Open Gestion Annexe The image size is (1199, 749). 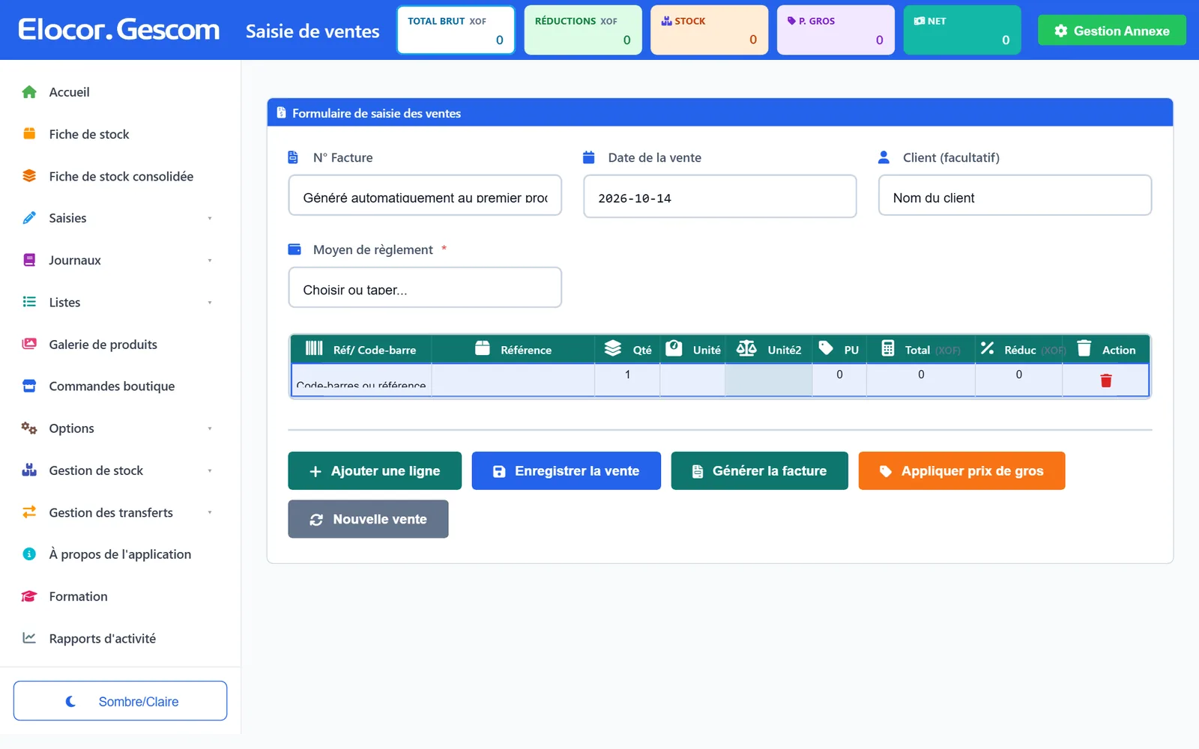(x=1111, y=31)
